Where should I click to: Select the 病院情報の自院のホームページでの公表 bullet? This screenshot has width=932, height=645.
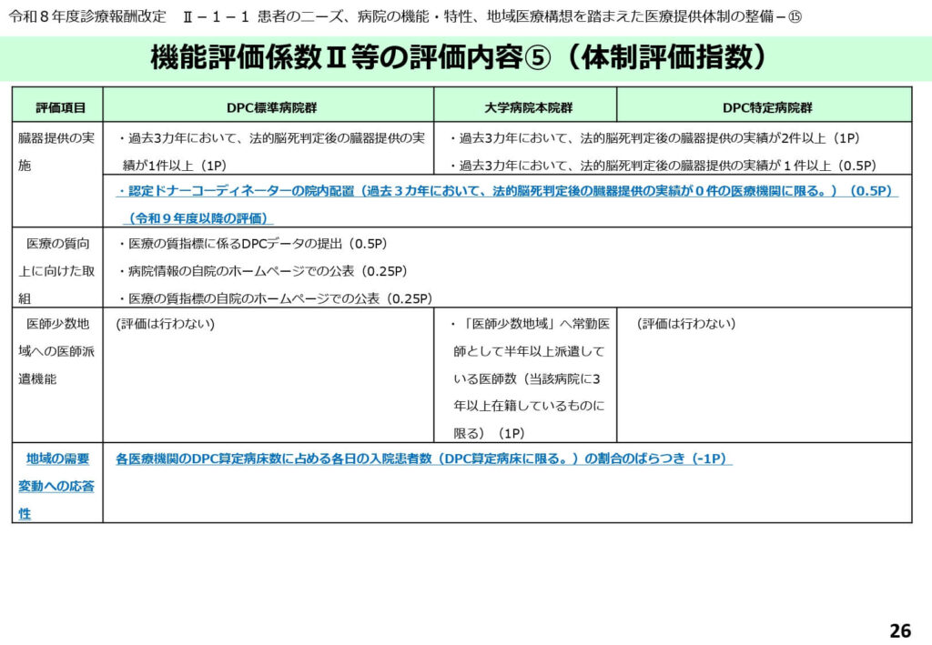click(x=262, y=270)
